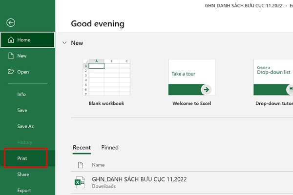This screenshot has height=195, width=293.
Task: Click the Open folder icon
Action: (11, 72)
